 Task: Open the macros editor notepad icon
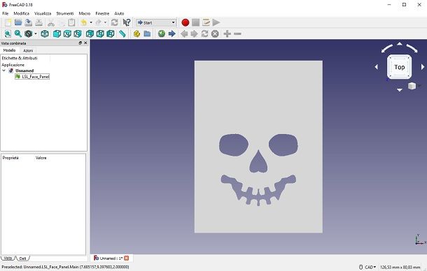[x=206, y=22]
